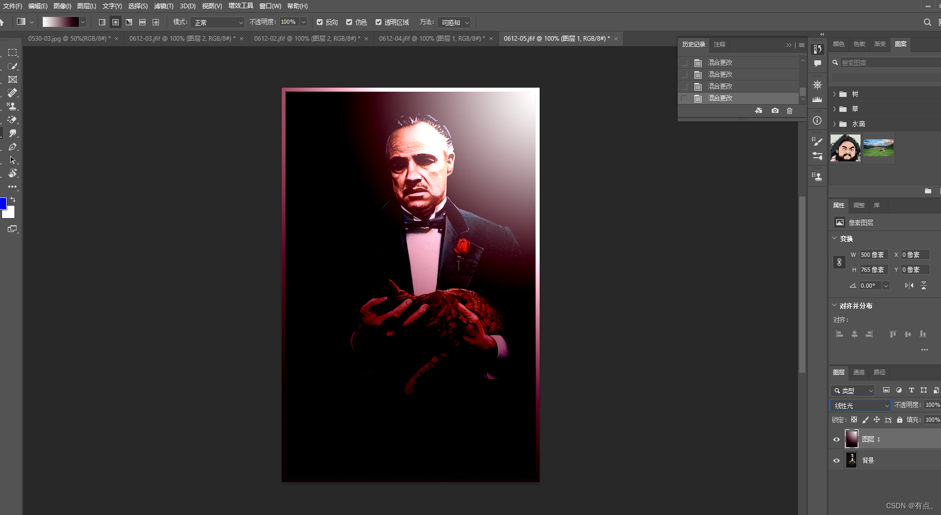Align left edges button
Image resolution: width=941 pixels, height=515 pixels.
point(839,334)
